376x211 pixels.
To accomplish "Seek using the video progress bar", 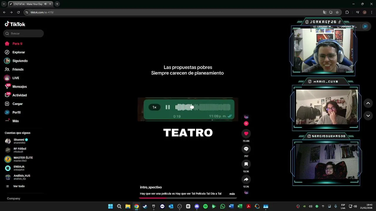I will [x=188, y=198].
